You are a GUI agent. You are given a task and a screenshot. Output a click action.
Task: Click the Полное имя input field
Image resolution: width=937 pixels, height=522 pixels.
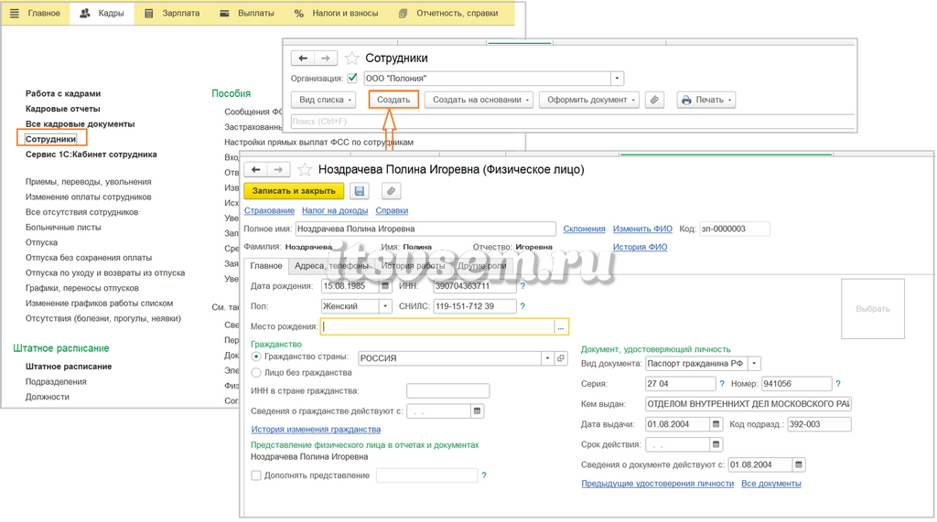[425, 229]
